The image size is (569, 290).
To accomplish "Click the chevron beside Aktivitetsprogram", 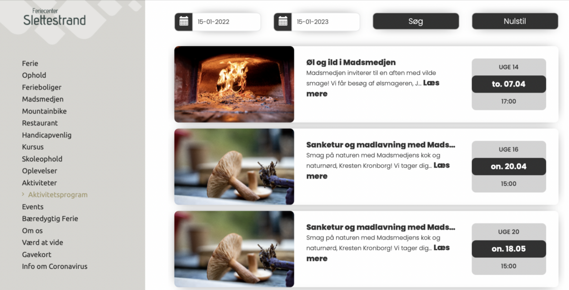I will tap(23, 195).
